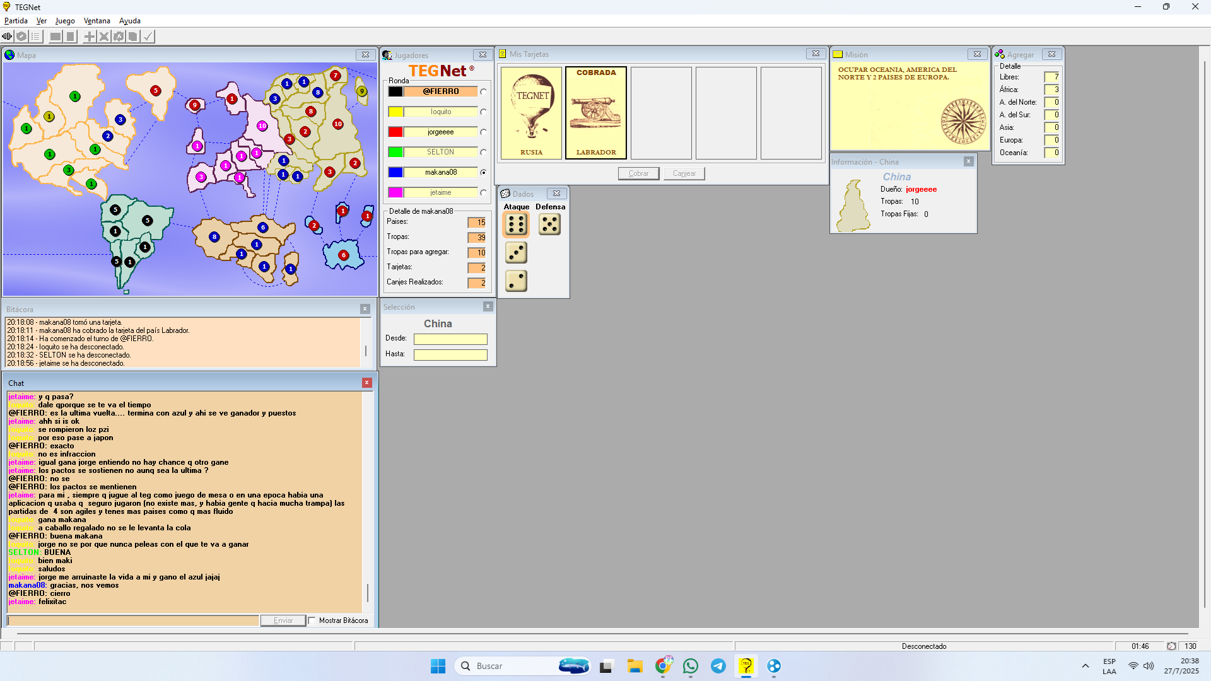Select the LABRADOR cannon card
The height and width of the screenshot is (681, 1211).
coord(596,113)
